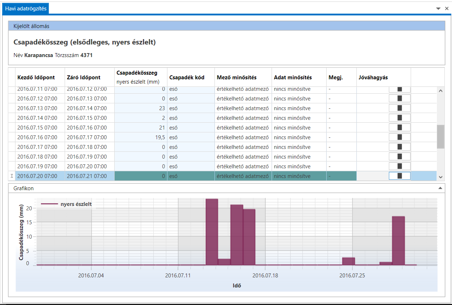452x305 pixels.
Task: Toggle approval for the 2016.07.13 row
Action: [x=400, y=108]
